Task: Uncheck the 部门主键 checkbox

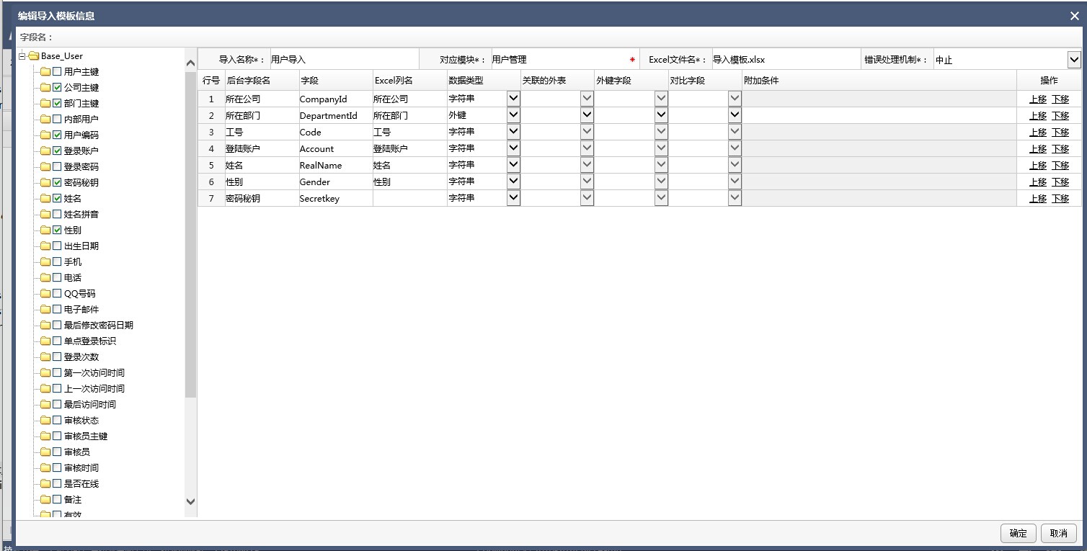Action: (57, 103)
